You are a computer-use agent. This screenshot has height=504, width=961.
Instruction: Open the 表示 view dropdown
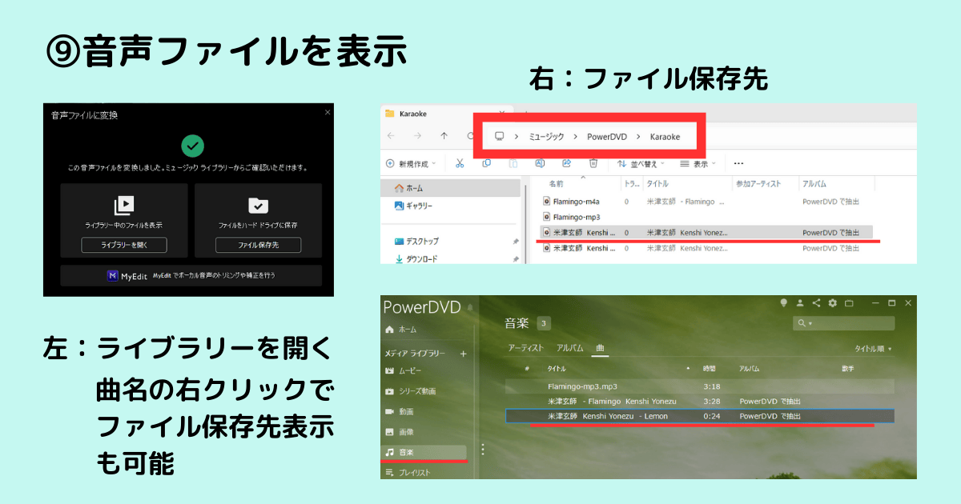(698, 163)
